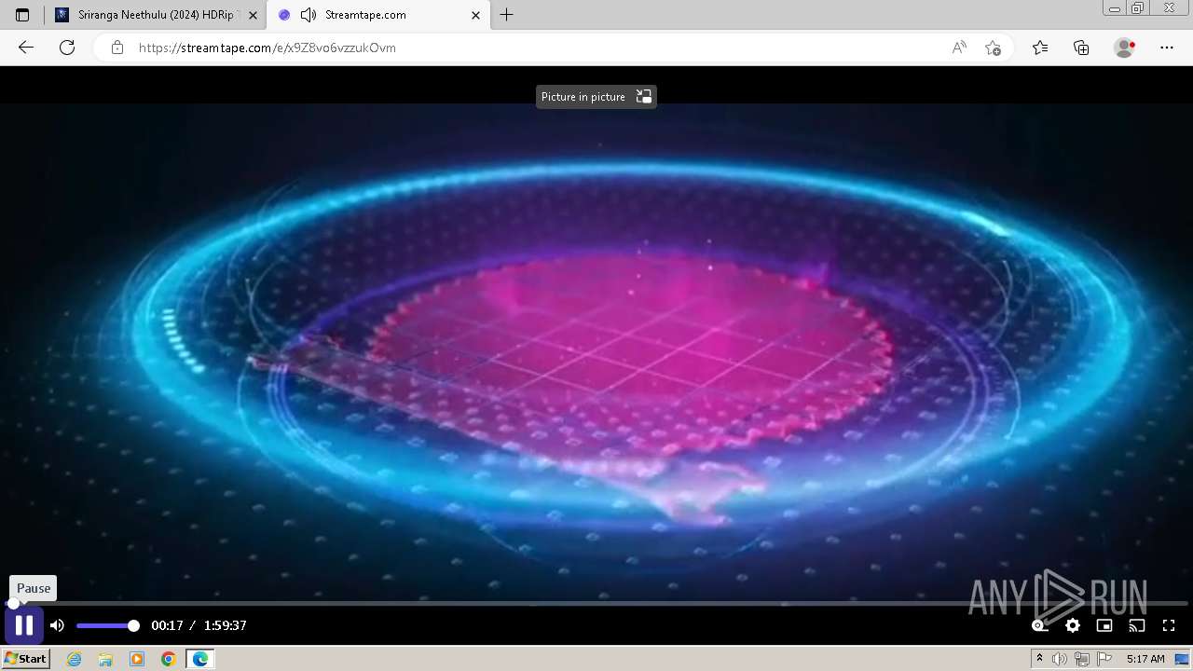Open the Windows Start menu
1193x671 pixels.
point(26,659)
